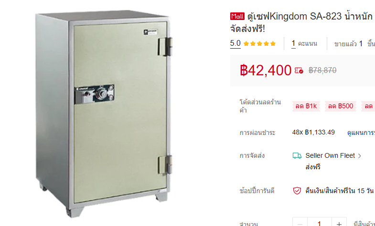Select the ลด ฿1k shop voucher
The image size is (375, 226).
coord(306,106)
